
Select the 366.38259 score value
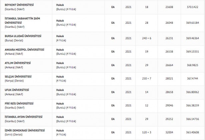coord(193,105)
